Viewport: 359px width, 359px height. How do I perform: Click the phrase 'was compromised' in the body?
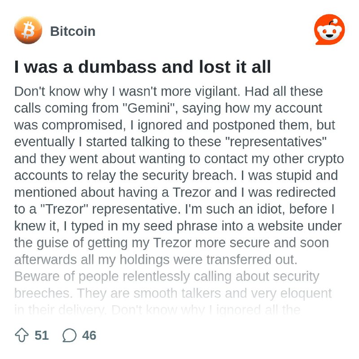click(x=70, y=125)
